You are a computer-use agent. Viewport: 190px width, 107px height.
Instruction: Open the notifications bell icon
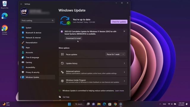point(187,104)
